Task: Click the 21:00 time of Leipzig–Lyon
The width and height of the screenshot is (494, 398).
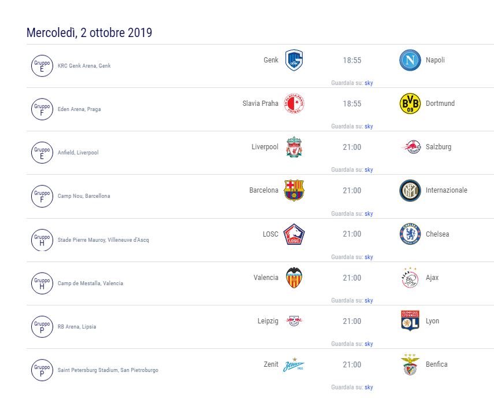Action: [352, 321]
